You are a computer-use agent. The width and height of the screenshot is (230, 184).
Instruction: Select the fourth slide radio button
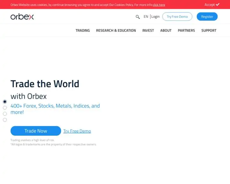(x=5, y=120)
